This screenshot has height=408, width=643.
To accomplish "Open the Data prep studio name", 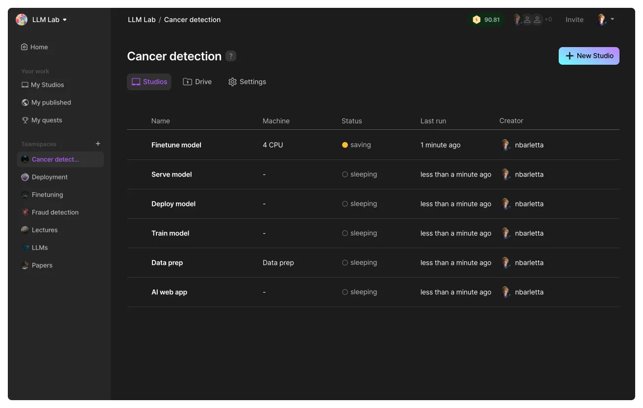I will pyautogui.click(x=167, y=263).
